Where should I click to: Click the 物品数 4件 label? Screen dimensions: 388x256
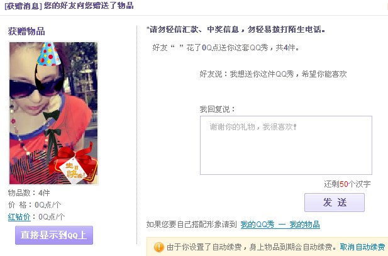click(x=29, y=192)
